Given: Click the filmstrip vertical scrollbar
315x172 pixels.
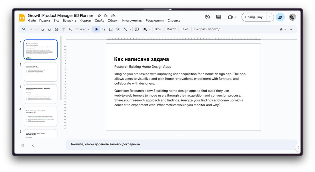Looking at the screenshot, I should (x=61, y=68).
